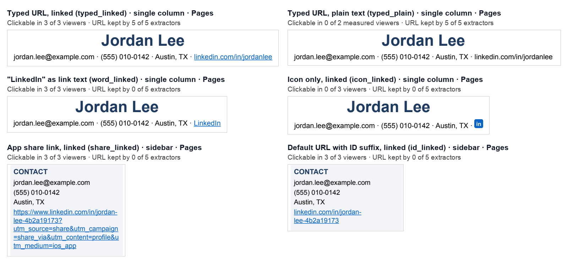Click the CONTACT heading in id_linked sidebar

(x=311, y=172)
